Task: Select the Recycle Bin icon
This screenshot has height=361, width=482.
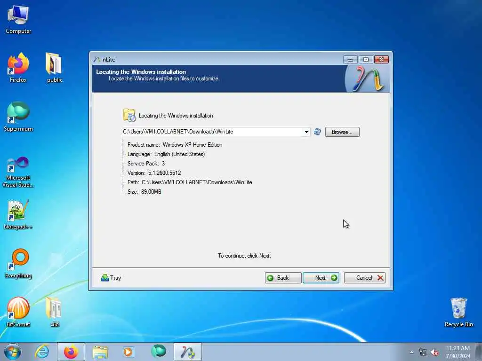Action: click(458, 312)
